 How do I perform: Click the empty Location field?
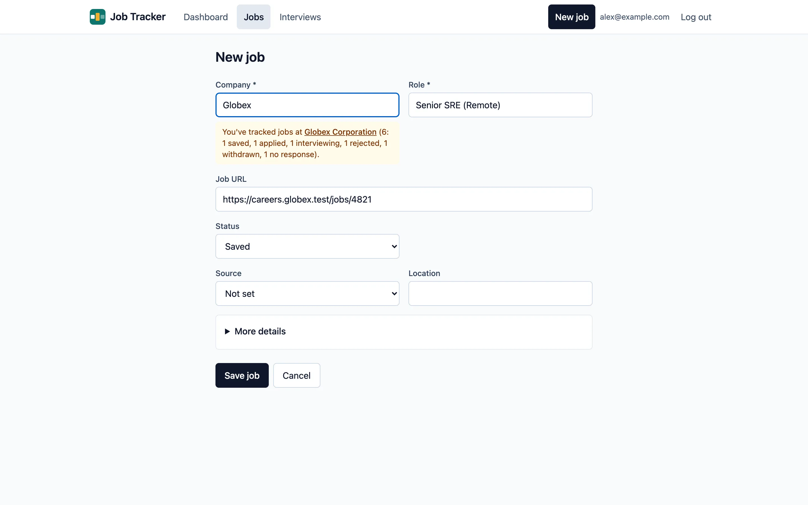pyautogui.click(x=500, y=293)
